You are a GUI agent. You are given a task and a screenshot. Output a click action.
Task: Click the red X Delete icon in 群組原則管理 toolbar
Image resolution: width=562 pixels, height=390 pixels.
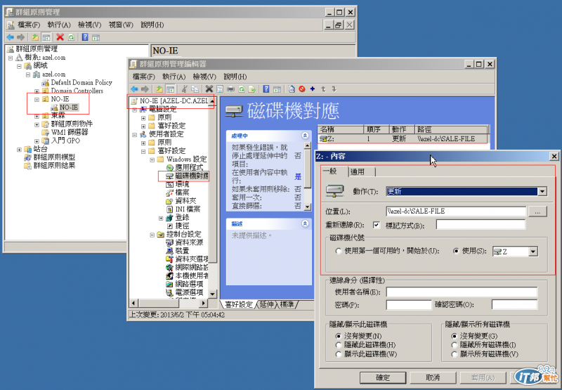coord(60,37)
